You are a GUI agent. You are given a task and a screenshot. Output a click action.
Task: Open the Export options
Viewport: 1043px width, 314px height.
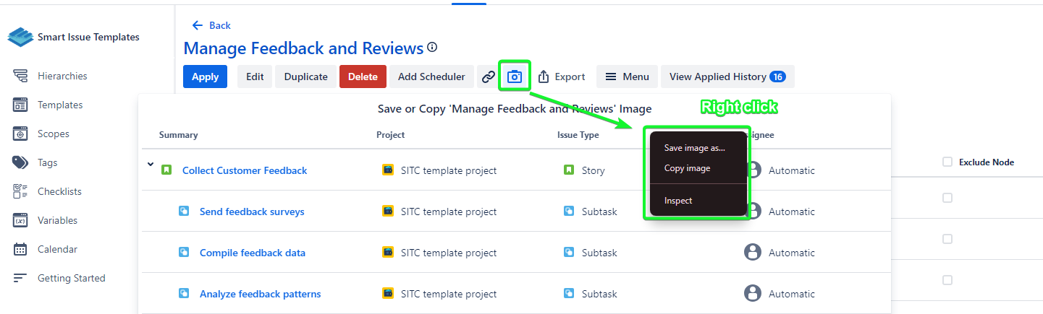[x=562, y=77]
